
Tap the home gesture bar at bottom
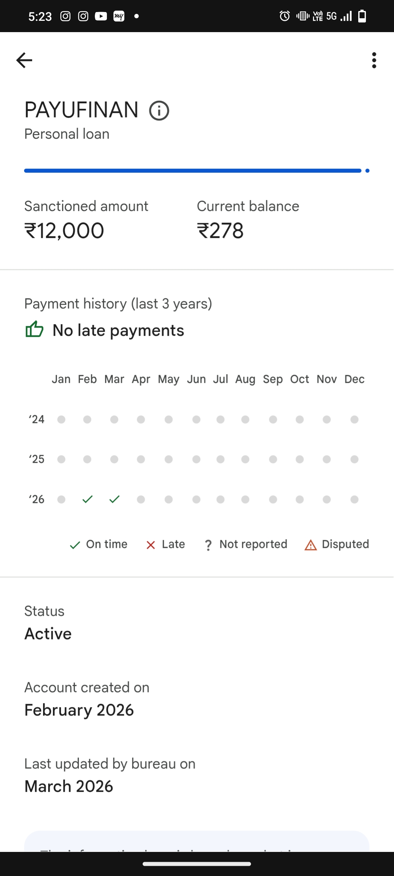pos(197,864)
